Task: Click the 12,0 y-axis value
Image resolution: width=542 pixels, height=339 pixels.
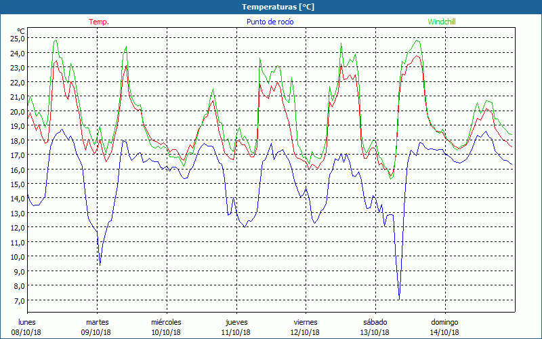Action: (x=18, y=228)
